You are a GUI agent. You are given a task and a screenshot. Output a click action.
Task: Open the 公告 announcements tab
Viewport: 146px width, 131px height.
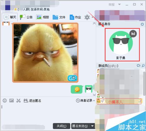pyautogui.click(x=26, y=17)
